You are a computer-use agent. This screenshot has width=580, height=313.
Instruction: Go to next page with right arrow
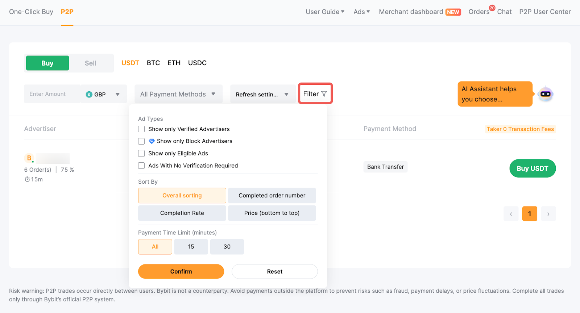coord(548,214)
